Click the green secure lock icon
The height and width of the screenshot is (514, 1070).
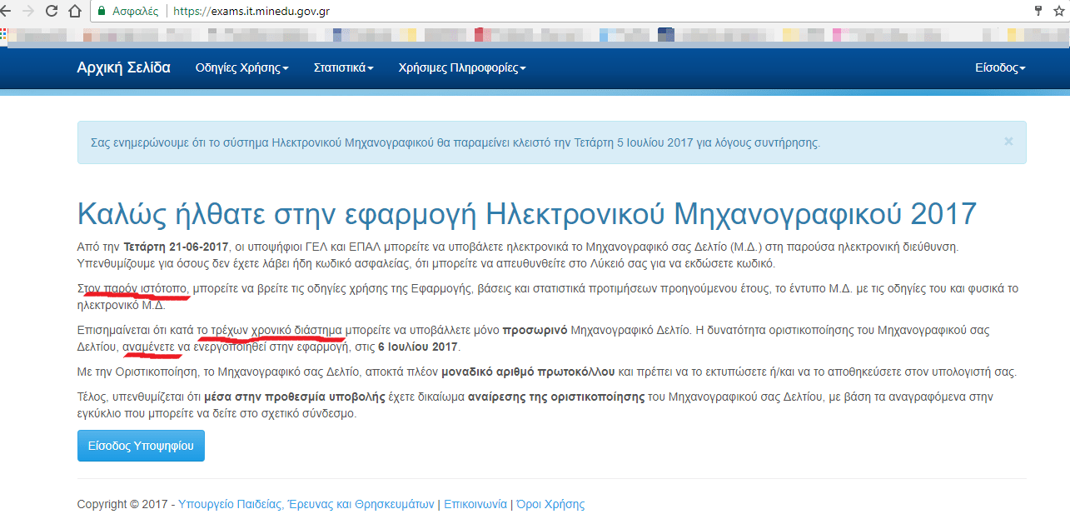tap(102, 12)
